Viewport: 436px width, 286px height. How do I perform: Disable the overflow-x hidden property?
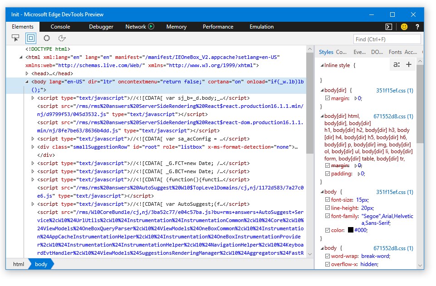(x=328, y=264)
